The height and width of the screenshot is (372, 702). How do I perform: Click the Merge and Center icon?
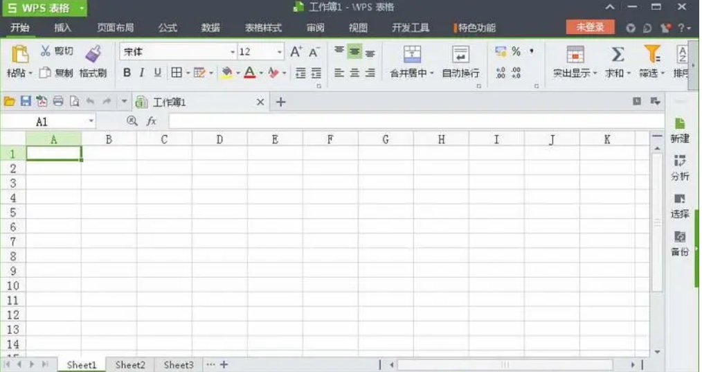pos(412,54)
